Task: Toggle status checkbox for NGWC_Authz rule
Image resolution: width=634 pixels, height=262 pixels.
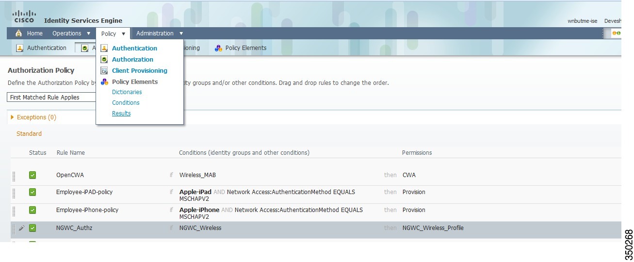Action: 33,228
